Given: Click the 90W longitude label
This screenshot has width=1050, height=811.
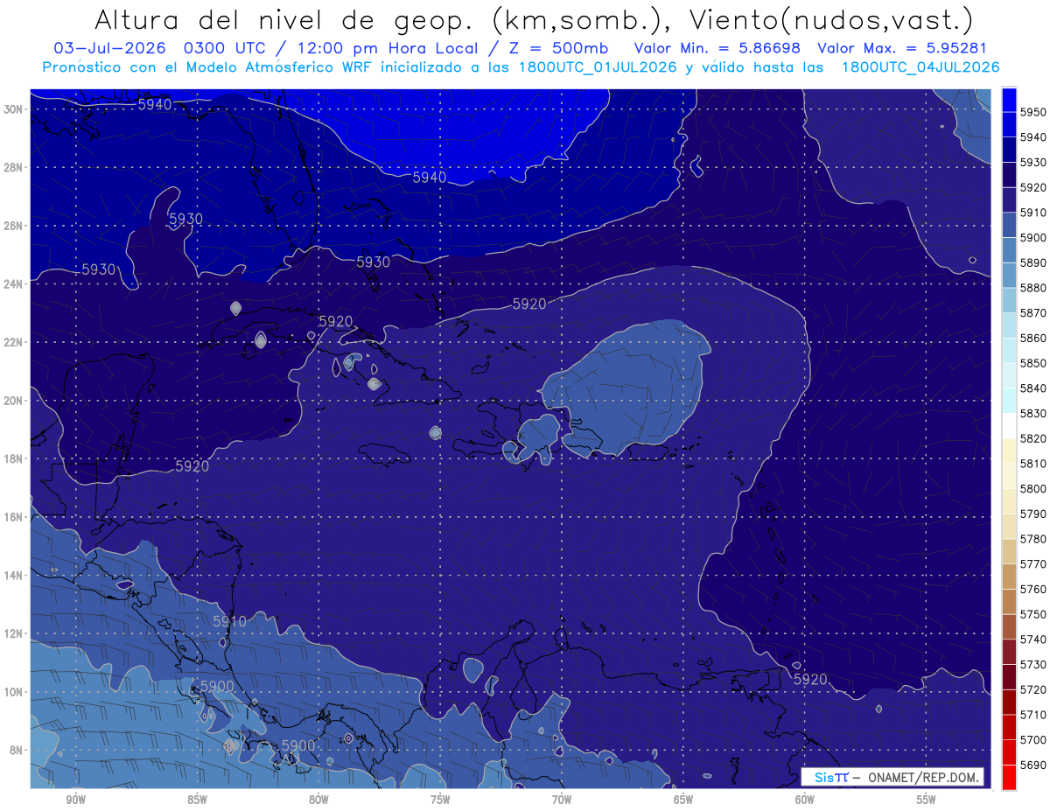Looking at the screenshot, I should pyautogui.click(x=76, y=800).
